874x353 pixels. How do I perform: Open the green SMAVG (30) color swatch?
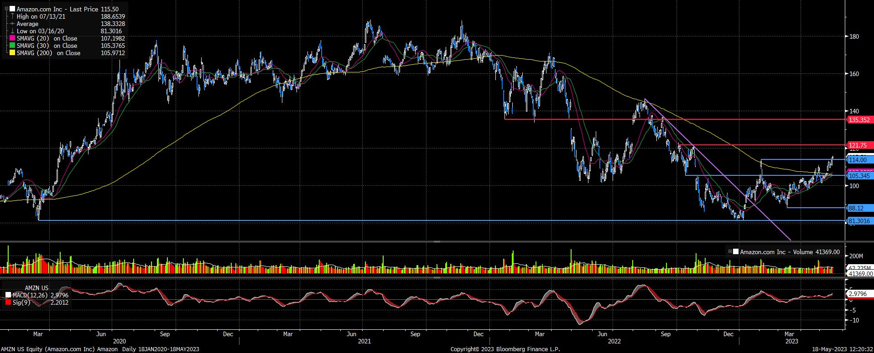[x=12, y=46]
